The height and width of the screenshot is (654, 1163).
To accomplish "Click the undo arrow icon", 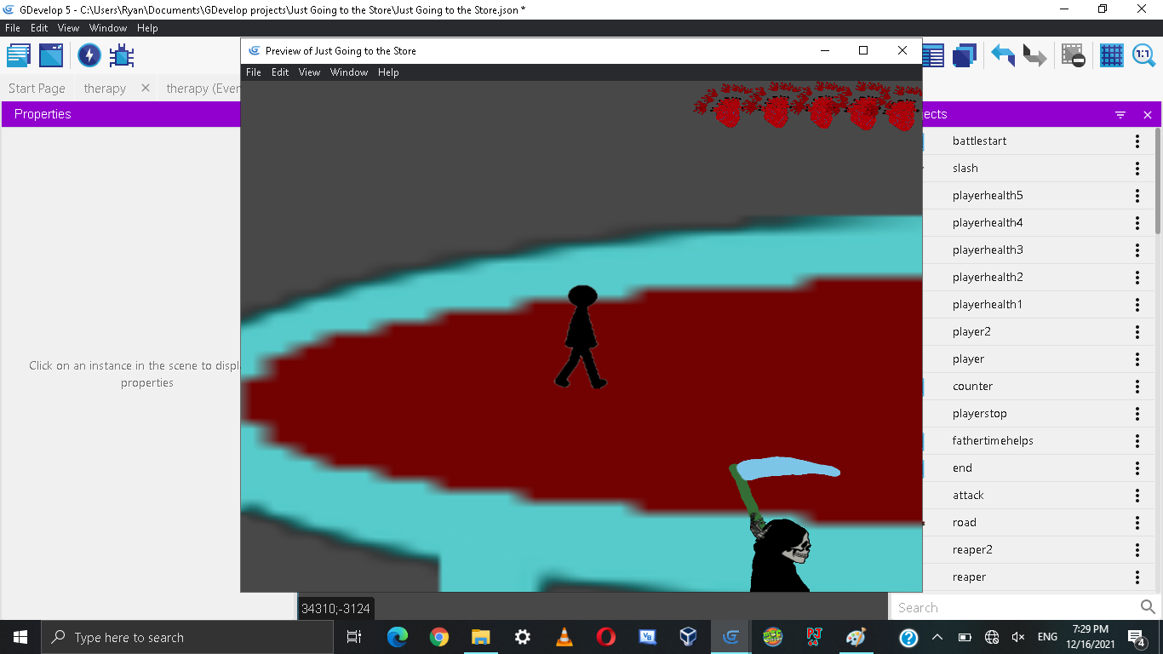I will pos(1003,55).
